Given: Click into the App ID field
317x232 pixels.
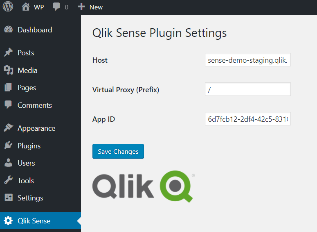Looking at the screenshot, I should [x=247, y=119].
